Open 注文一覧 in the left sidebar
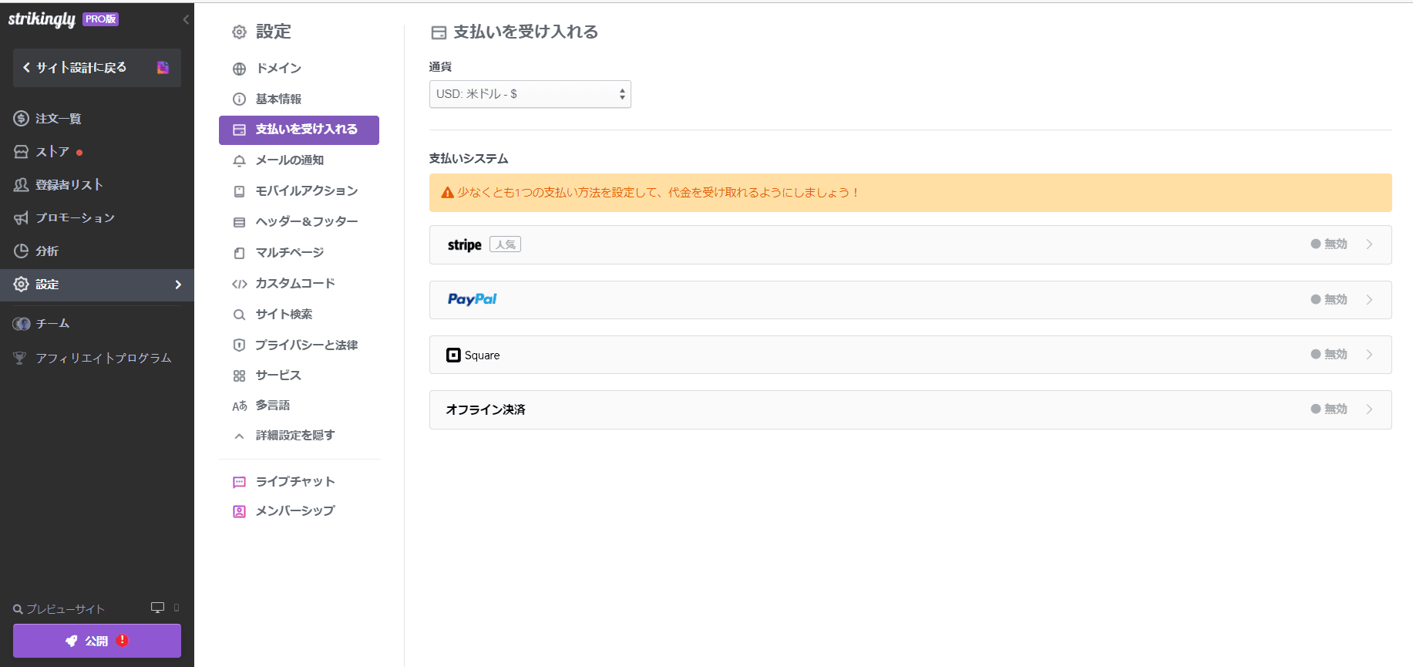 (58, 119)
